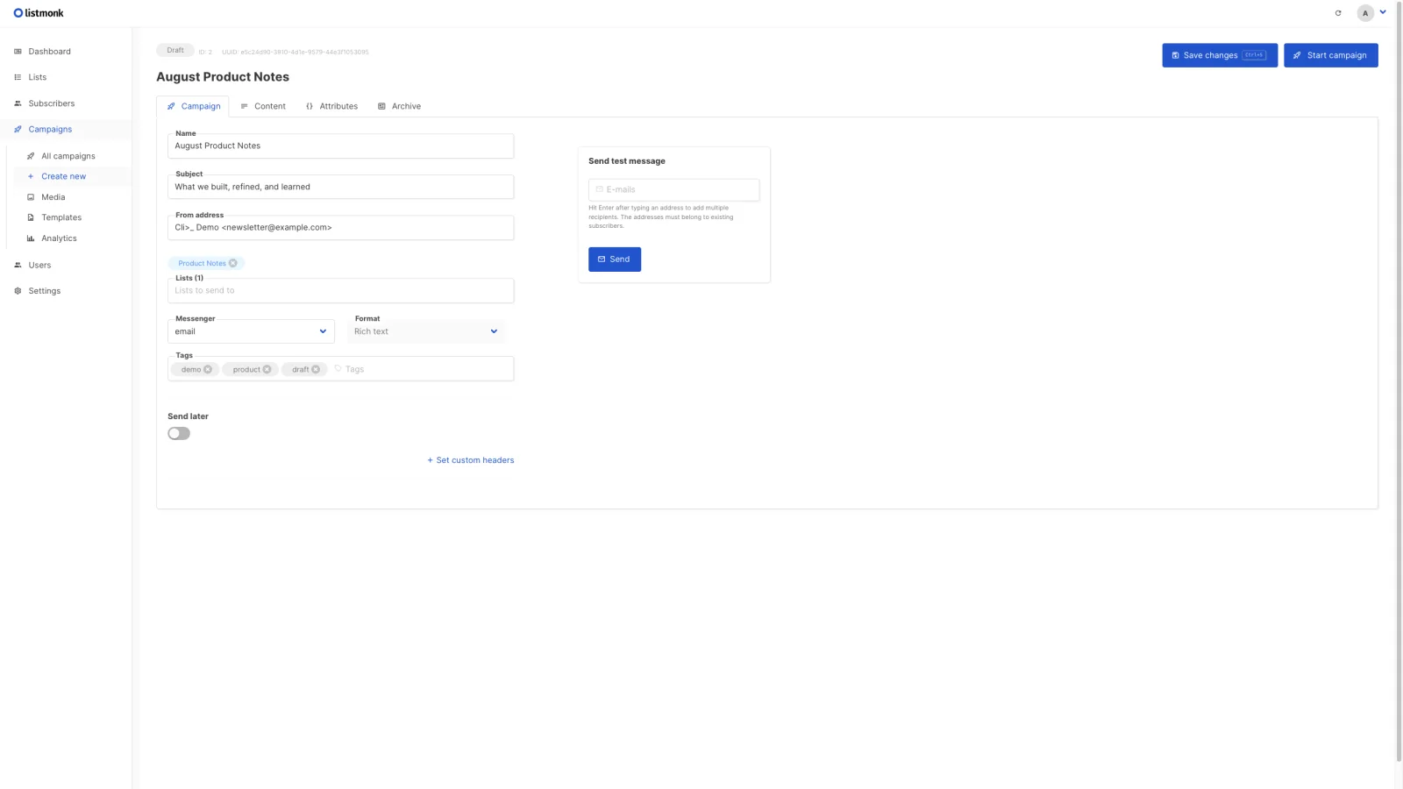
Task: Click Set custom headers link
Action: [x=471, y=460]
